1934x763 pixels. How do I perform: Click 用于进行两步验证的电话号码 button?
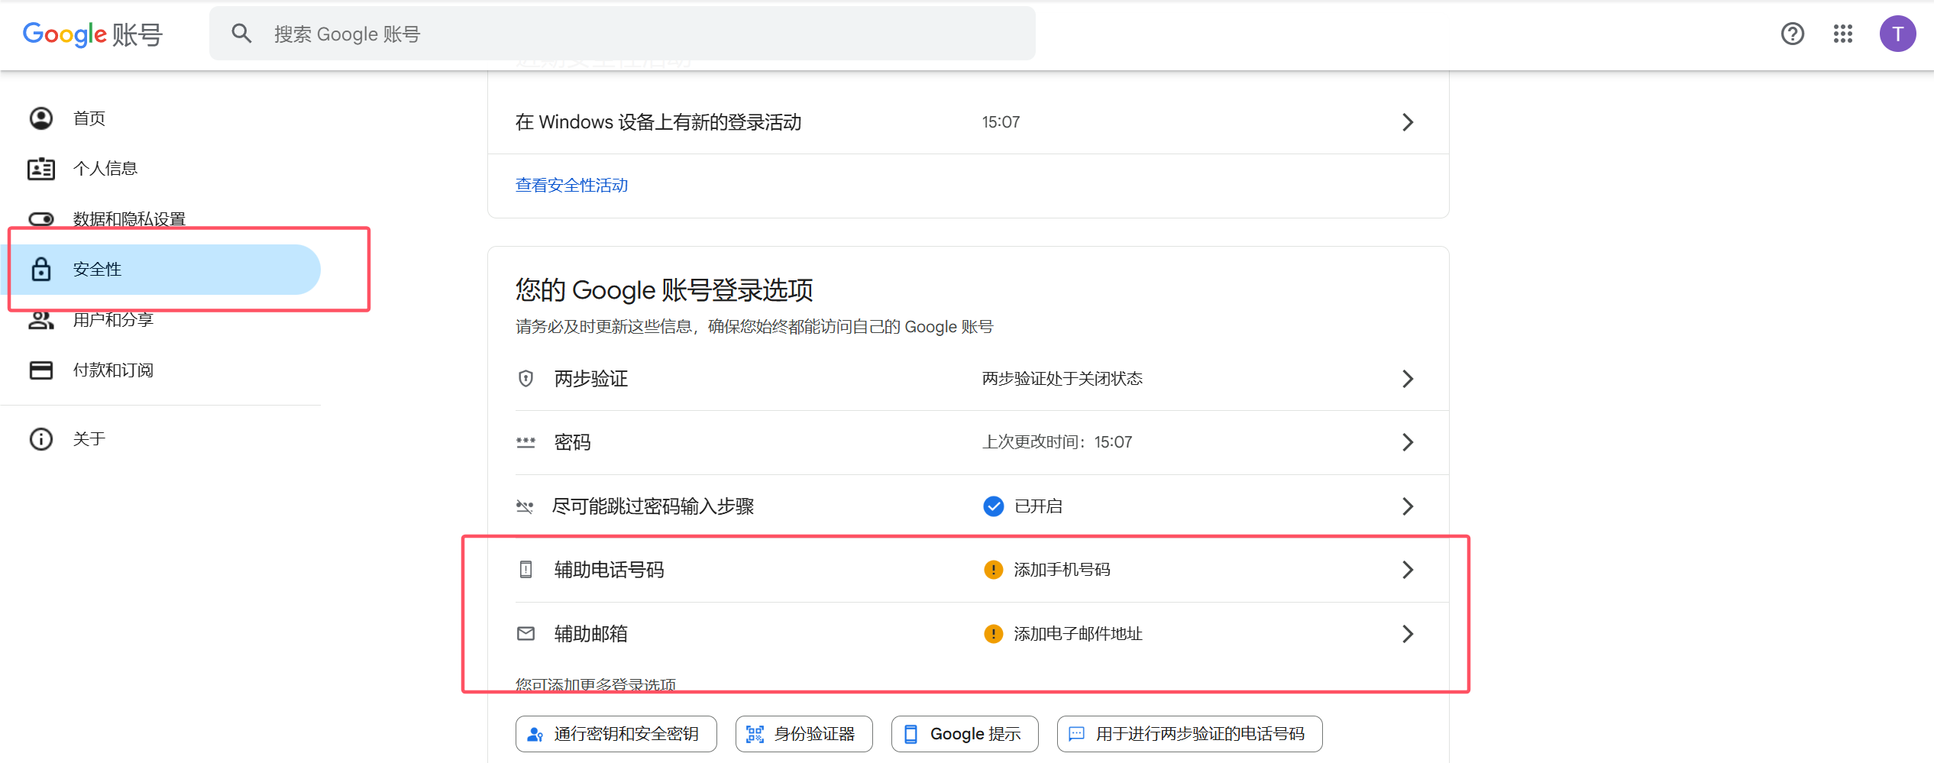point(1189,734)
